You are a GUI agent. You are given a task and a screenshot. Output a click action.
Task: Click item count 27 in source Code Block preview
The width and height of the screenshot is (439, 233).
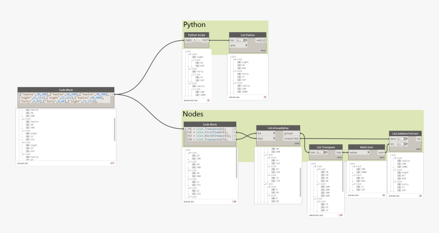coord(112,163)
